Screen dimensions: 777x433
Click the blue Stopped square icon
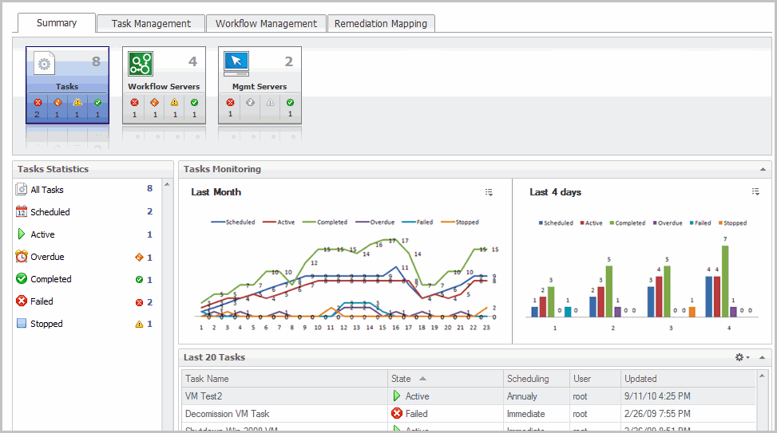pyautogui.click(x=22, y=324)
